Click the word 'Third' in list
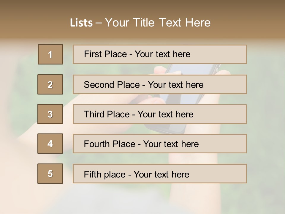This screenshot has width=285, height=214. point(95,114)
